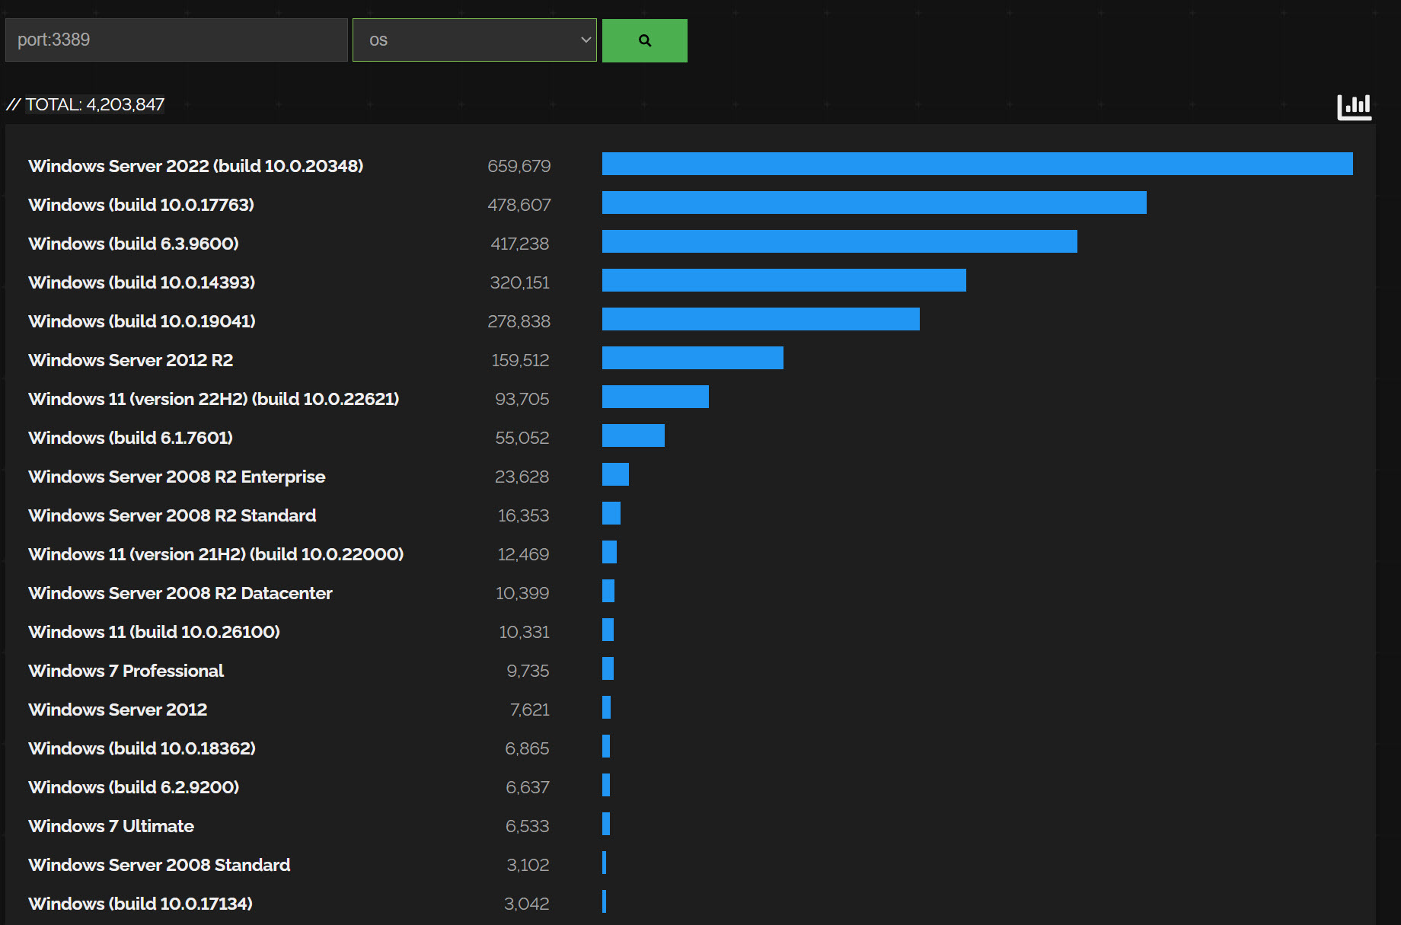Click the 478,607 count value
This screenshot has width=1401, height=925.
519,205
